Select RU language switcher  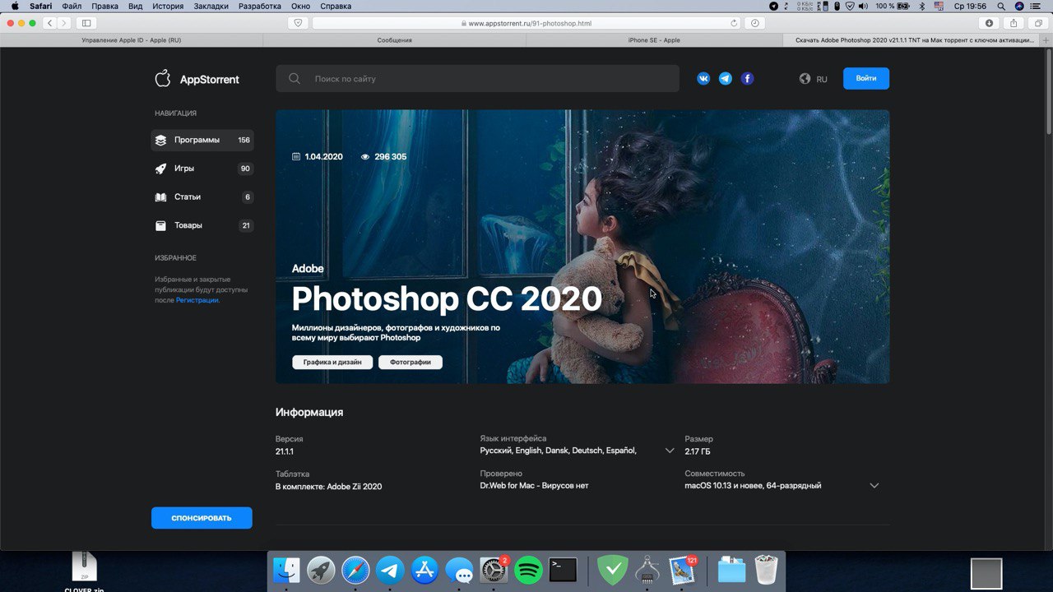822,80
